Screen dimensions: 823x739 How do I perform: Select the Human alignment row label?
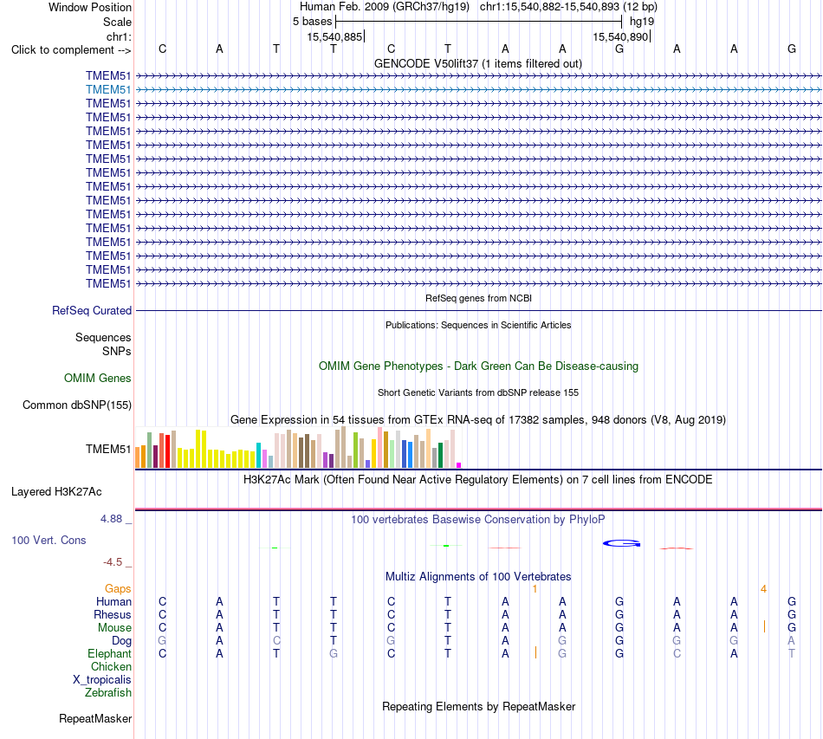coord(113,602)
